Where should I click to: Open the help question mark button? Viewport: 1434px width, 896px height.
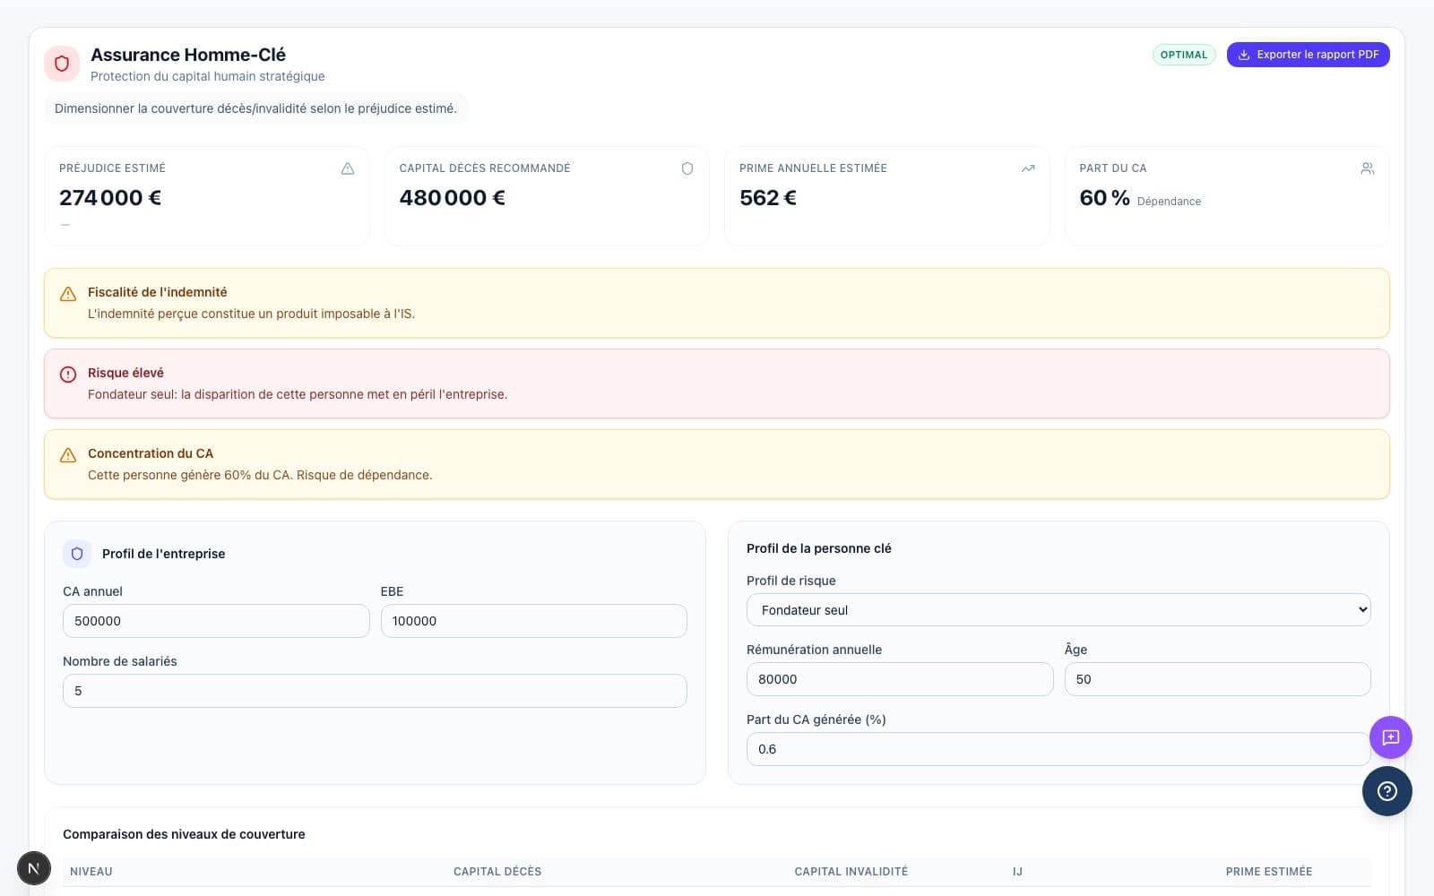[1386, 791]
